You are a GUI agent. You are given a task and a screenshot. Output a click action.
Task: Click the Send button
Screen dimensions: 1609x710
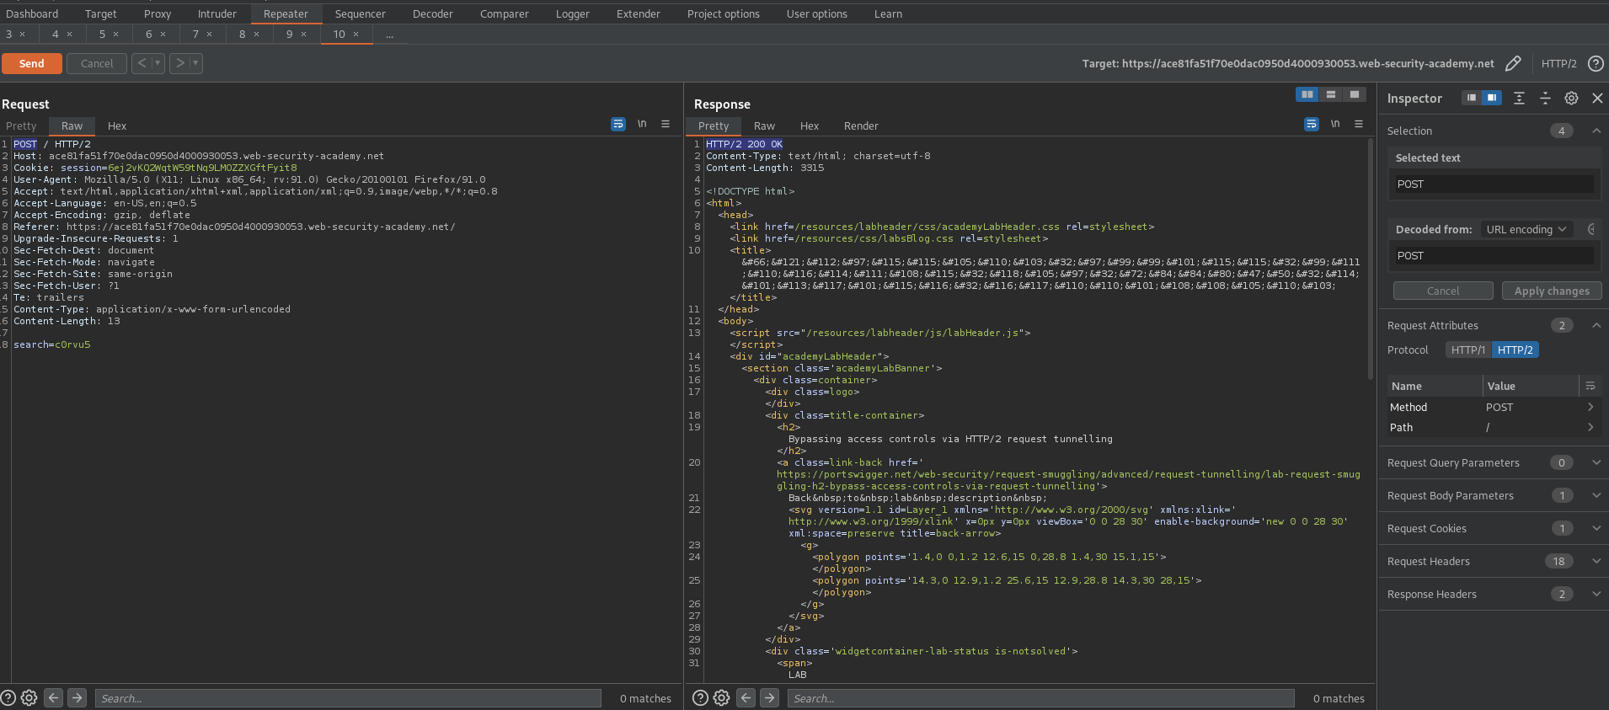(32, 63)
